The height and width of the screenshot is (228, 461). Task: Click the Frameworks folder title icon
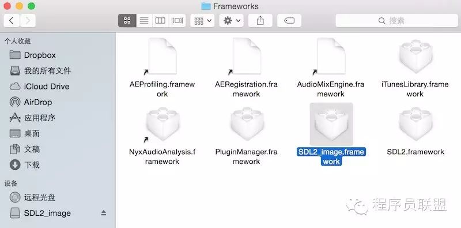pyautogui.click(x=206, y=6)
